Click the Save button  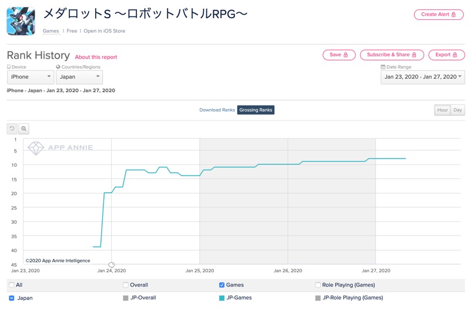(x=339, y=55)
